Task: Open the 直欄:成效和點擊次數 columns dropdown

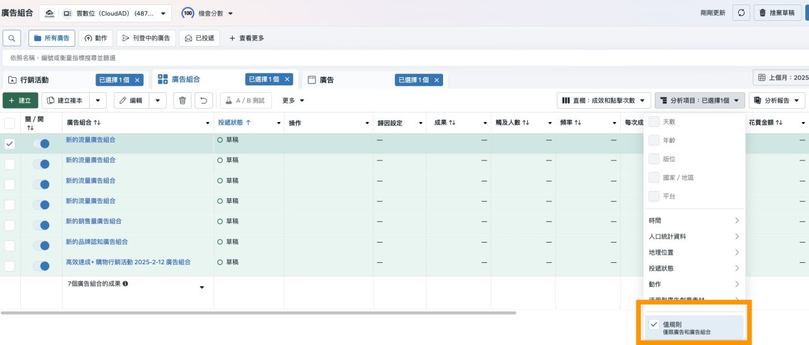Action: click(604, 100)
